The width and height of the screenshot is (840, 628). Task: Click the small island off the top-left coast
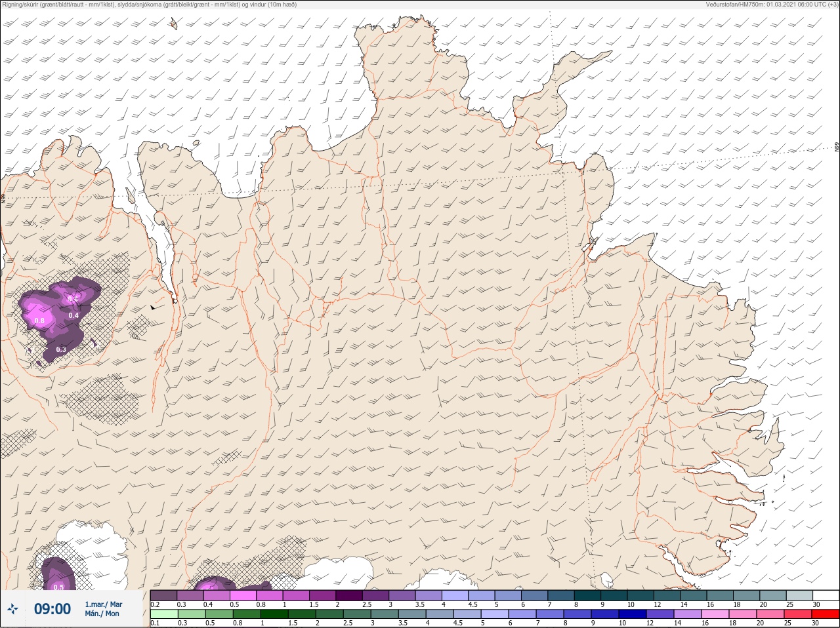pos(173,24)
